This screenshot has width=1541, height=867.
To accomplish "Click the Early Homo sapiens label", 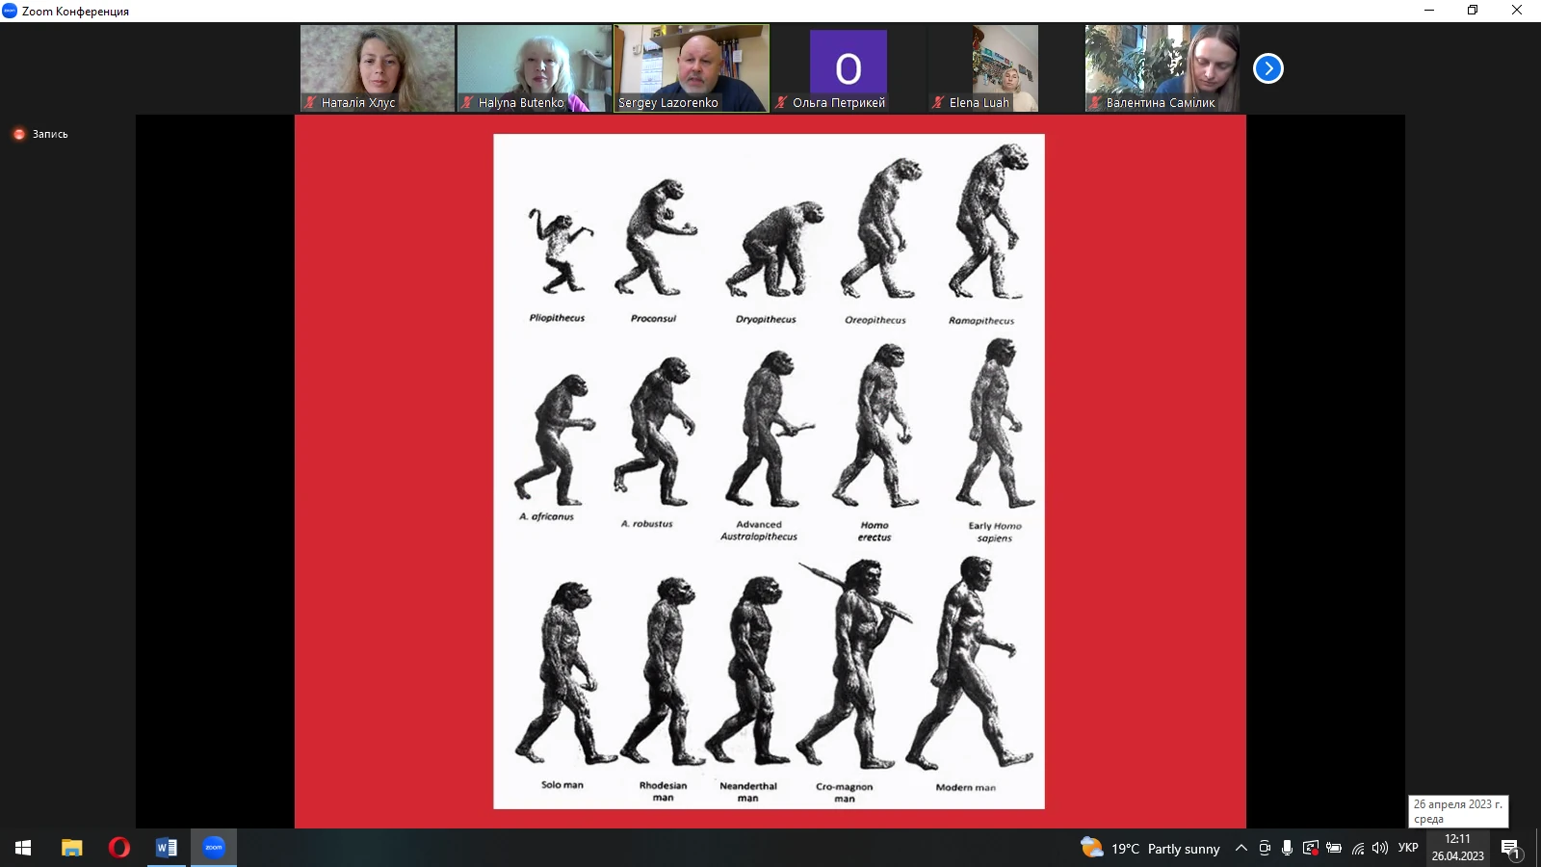I will [995, 532].
